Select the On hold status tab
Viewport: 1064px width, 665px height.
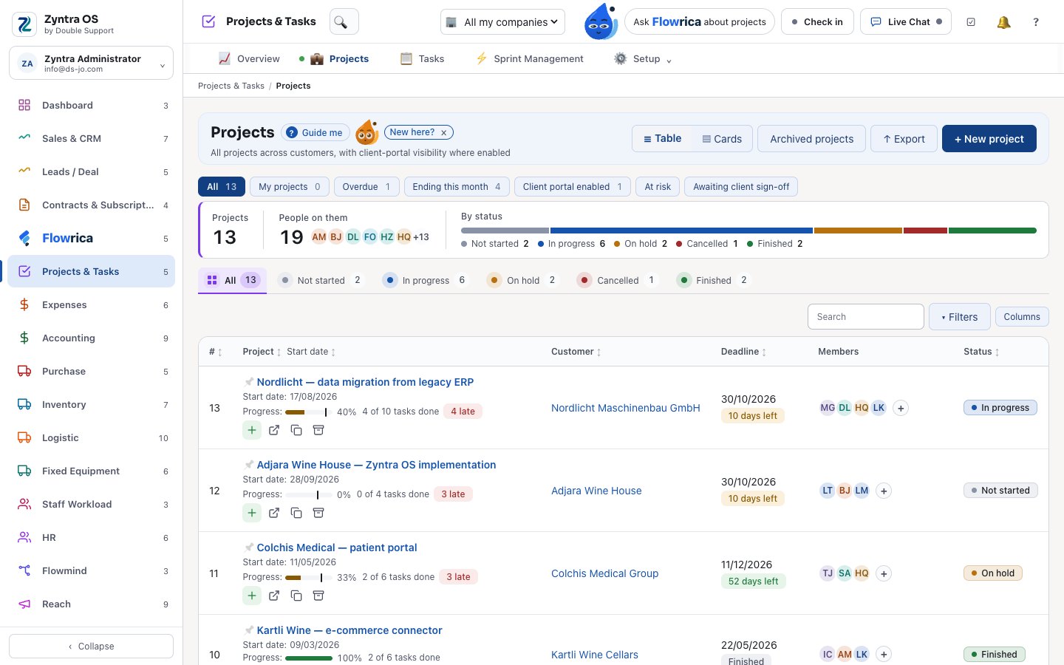coord(522,280)
